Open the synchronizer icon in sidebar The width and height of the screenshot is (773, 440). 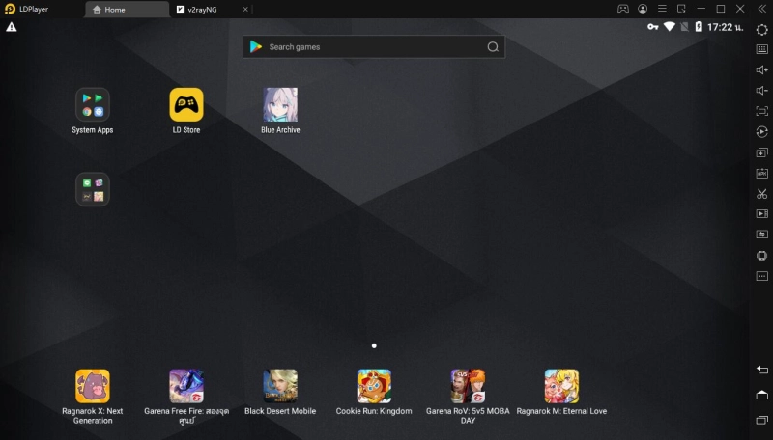click(761, 234)
